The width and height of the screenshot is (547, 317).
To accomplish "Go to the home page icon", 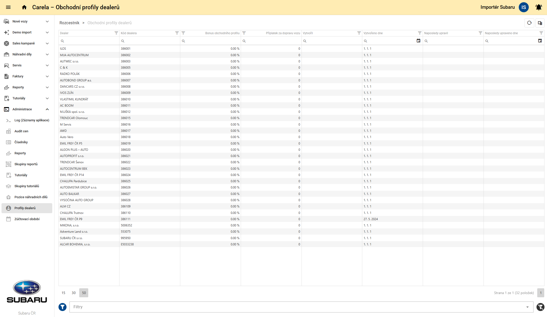I will click(x=24, y=7).
